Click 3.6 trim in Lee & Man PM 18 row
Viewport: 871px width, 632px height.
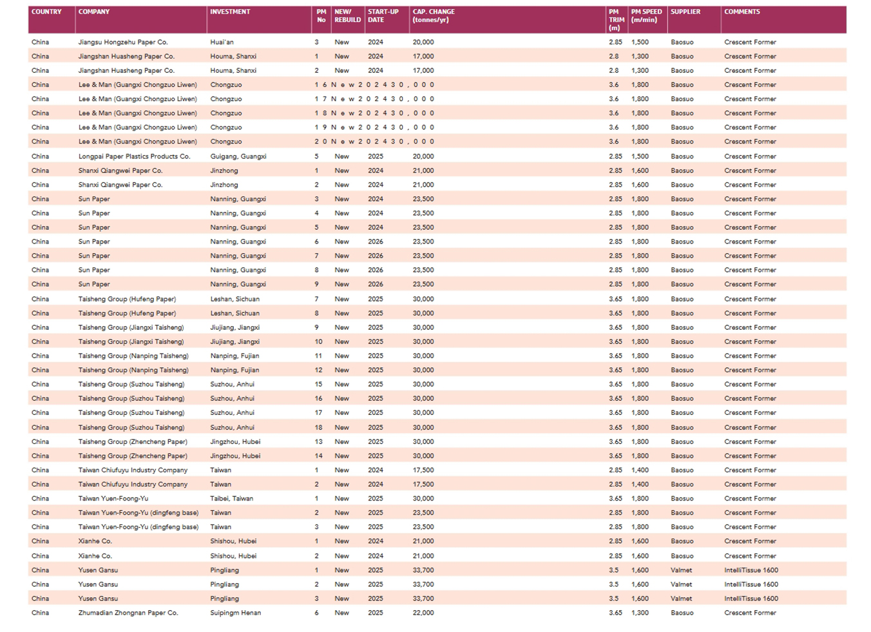614,113
